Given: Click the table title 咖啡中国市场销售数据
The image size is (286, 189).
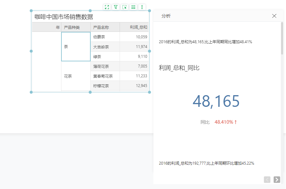Looking at the screenshot, I should 64,17.
